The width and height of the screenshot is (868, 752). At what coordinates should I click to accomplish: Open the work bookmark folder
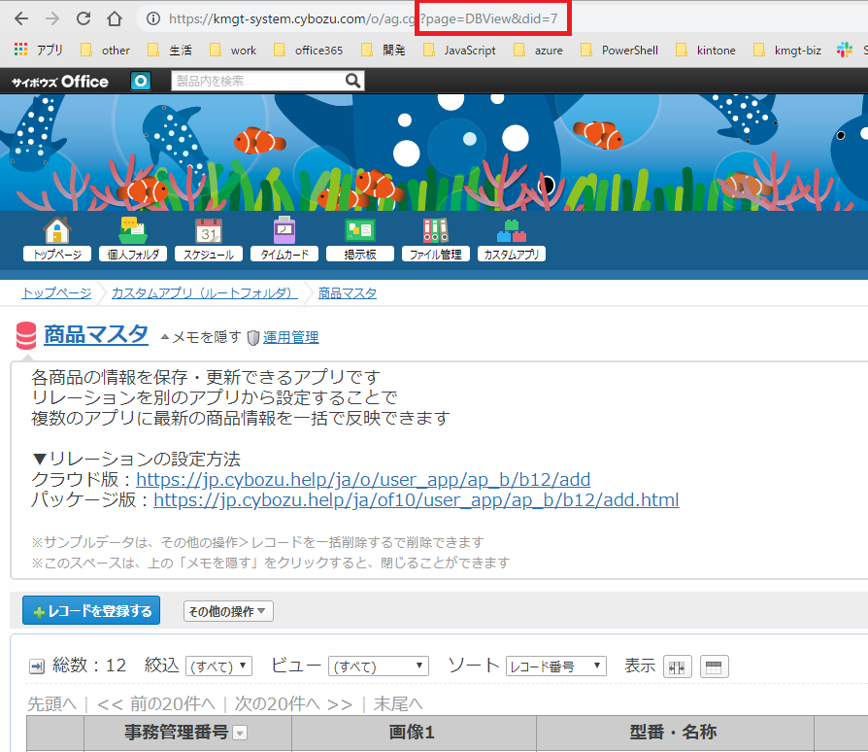click(x=233, y=51)
